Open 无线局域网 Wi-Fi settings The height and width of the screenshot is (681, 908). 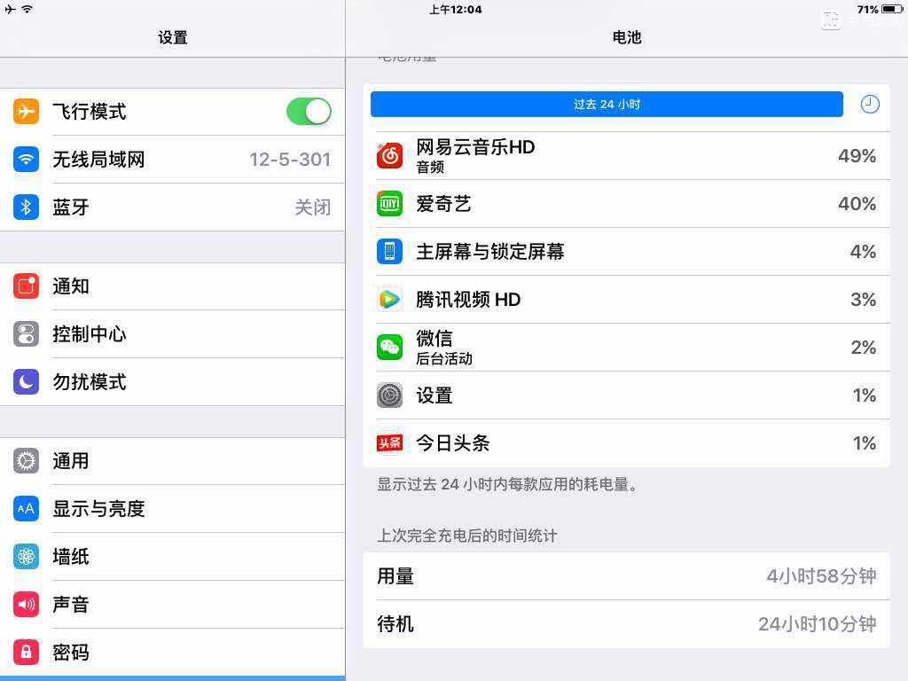(x=173, y=160)
